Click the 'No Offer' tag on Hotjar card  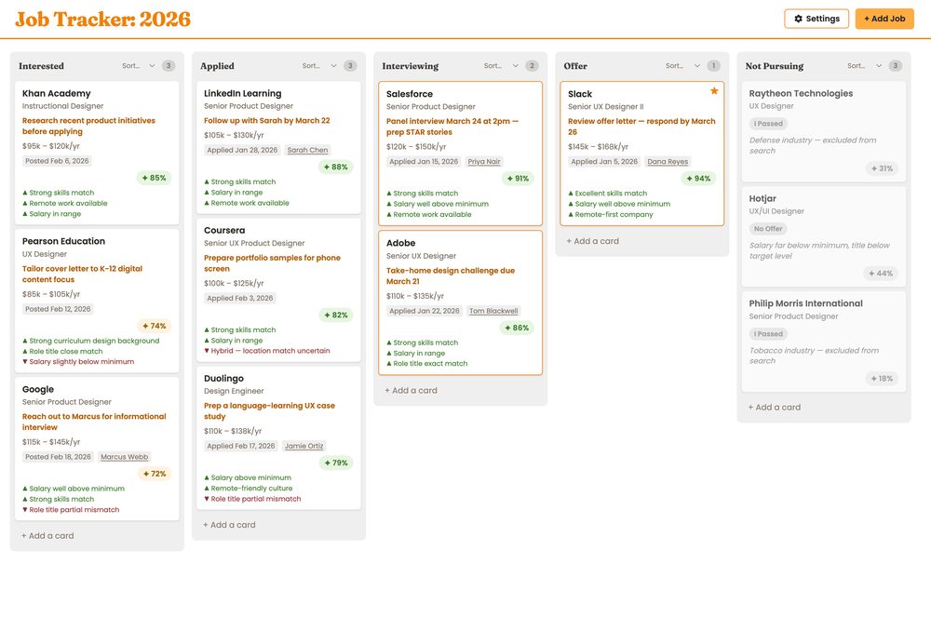tap(768, 229)
